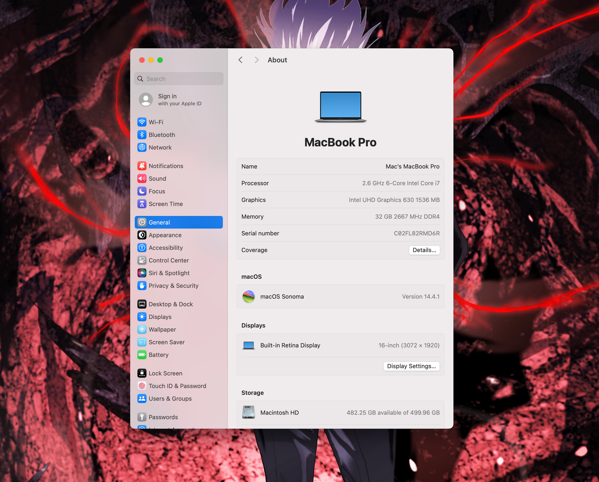
Task: Click the Focus moon icon
Action: pos(142,191)
